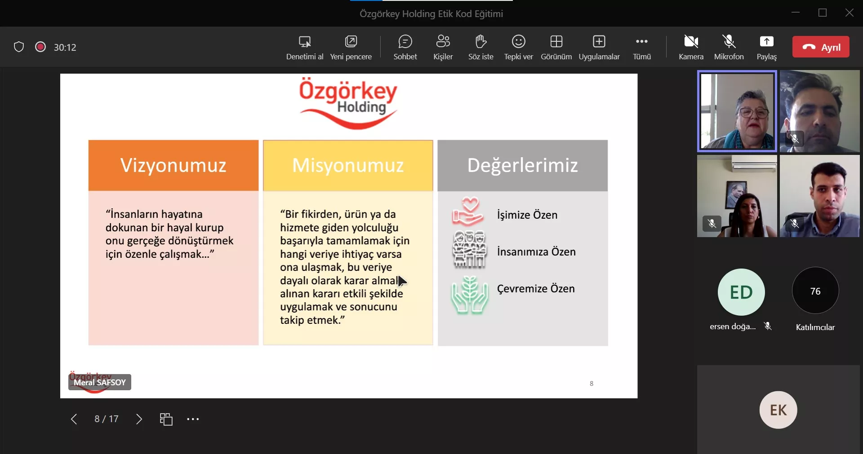Open the slide grid view icon

[x=166, y=419]
